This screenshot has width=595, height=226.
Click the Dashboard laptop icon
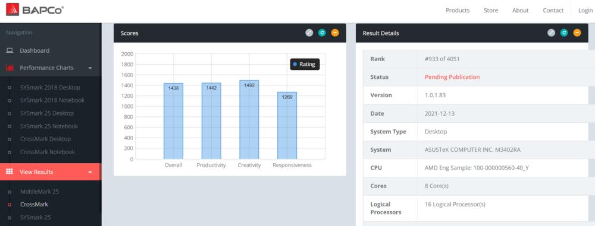click(x=10, y=50)
